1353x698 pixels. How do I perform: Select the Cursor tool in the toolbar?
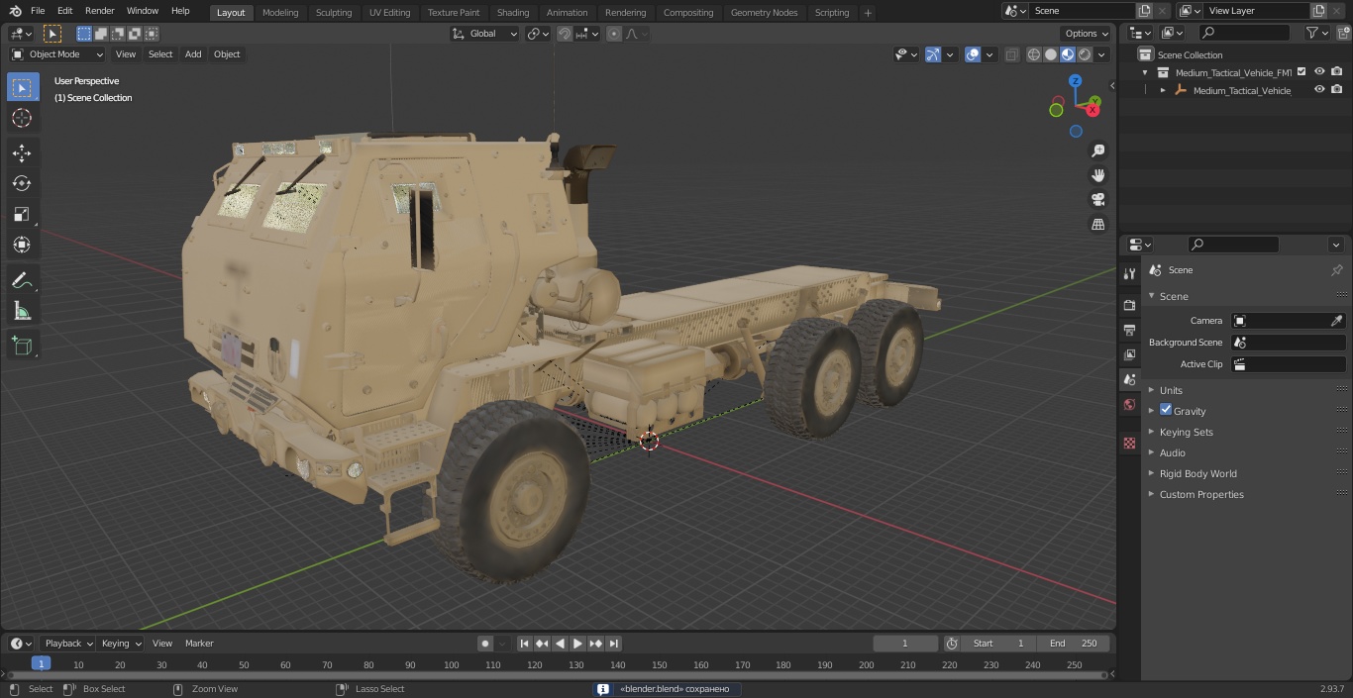[x=22, y=118]
